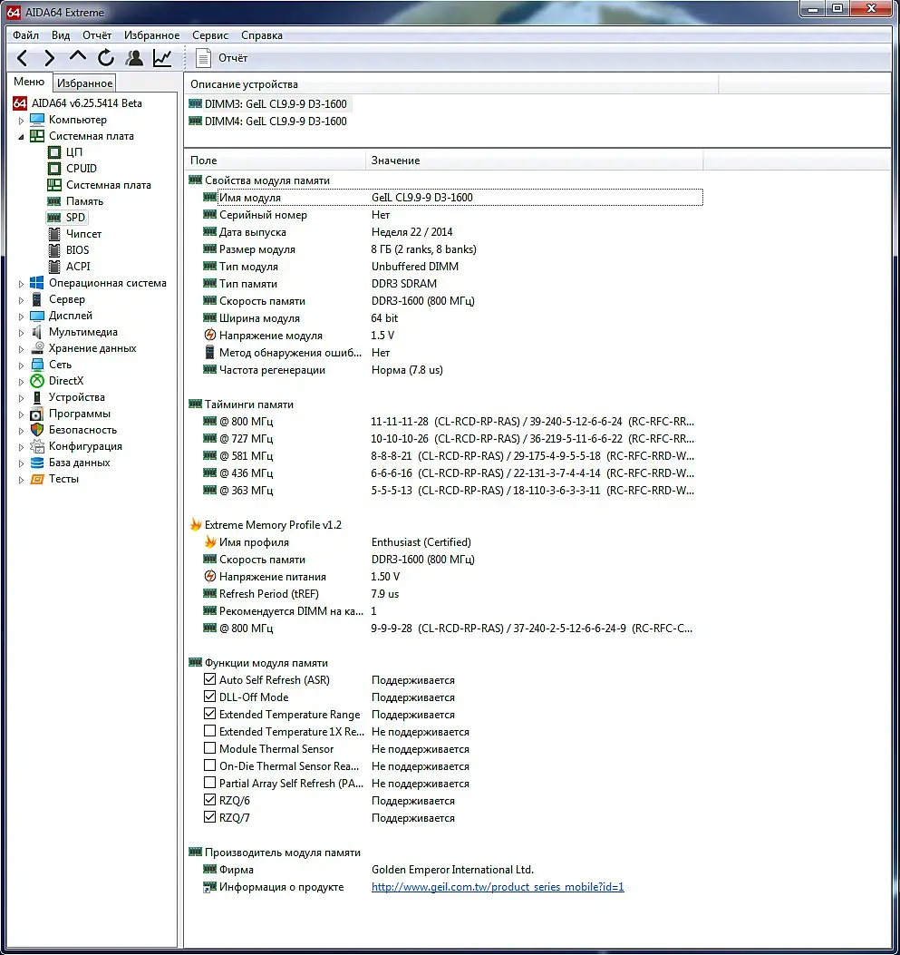900x955 pixels.
Task: Click the Значение column header
Action: click(534, 161)
